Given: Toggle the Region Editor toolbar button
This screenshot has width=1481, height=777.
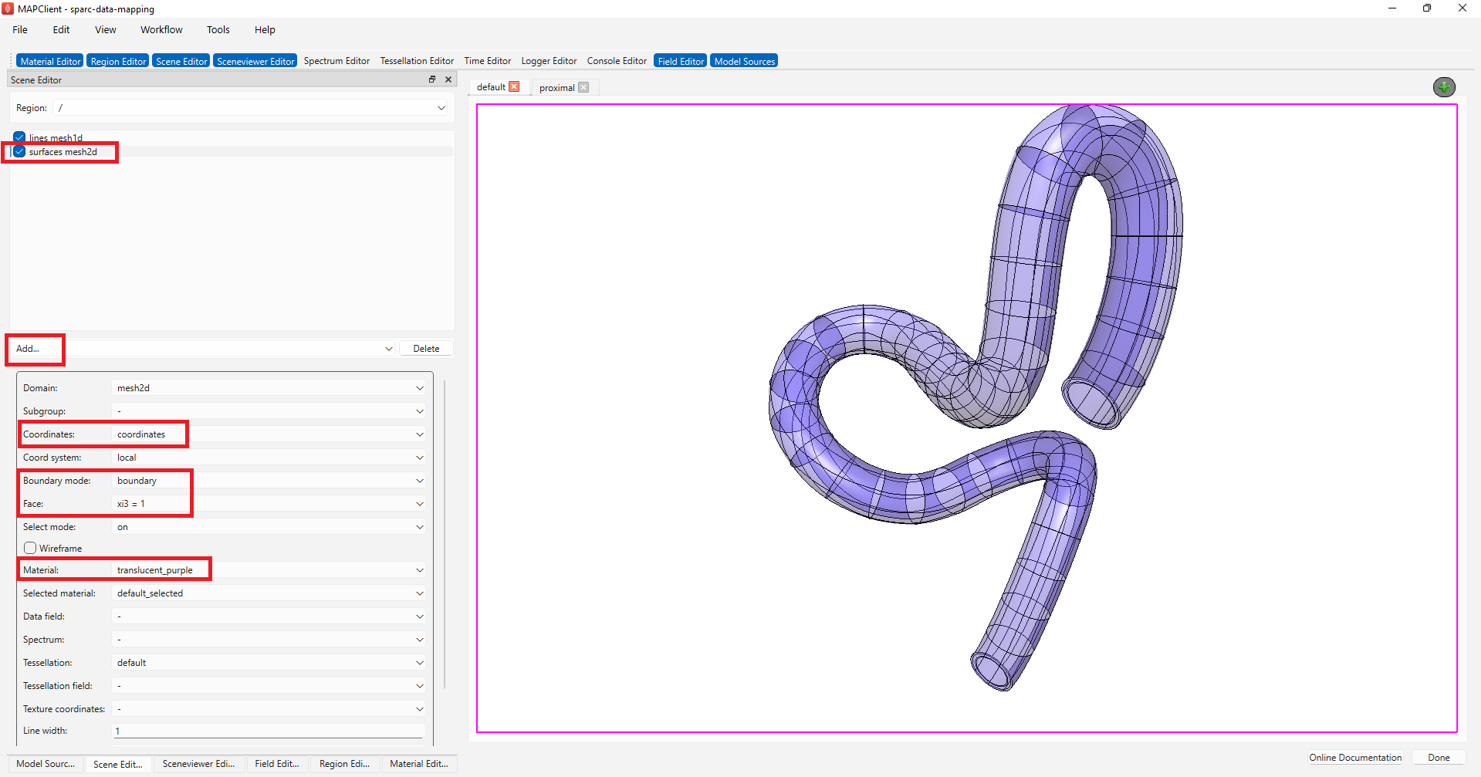Looking at the screenshot, I should click(x=118, y=61).
